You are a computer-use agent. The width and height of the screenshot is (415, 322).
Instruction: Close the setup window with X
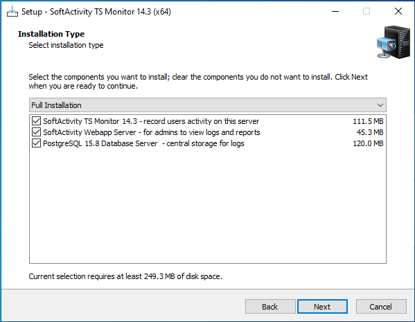point(398,11)
